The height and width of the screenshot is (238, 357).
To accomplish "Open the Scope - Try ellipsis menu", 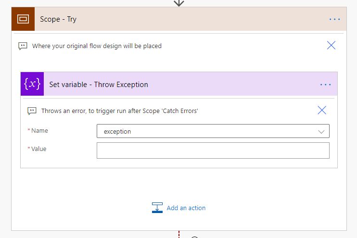I will (334, 19).
